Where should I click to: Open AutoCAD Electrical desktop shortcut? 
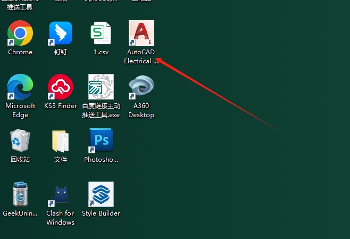coord(141,33)
